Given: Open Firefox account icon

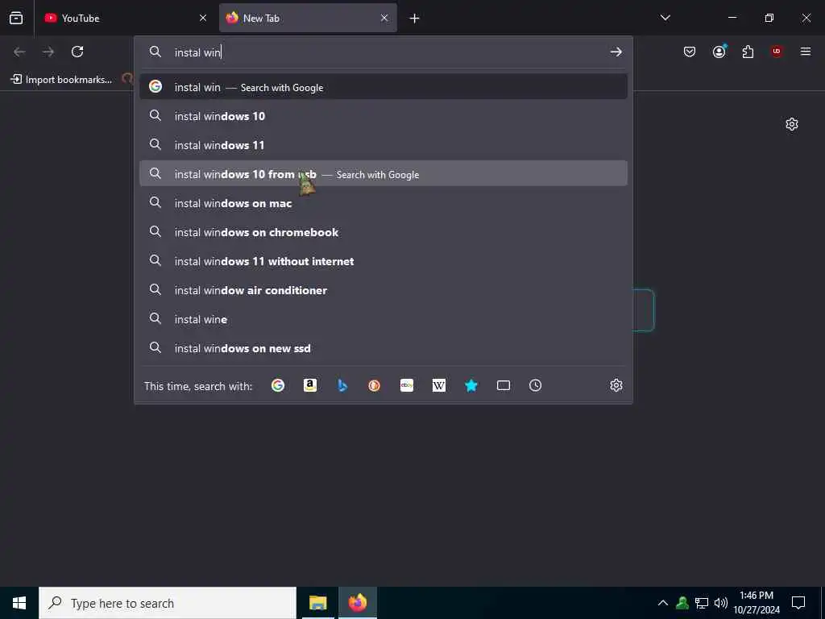Looking at the screenshot, I should (x=719, y=51).
